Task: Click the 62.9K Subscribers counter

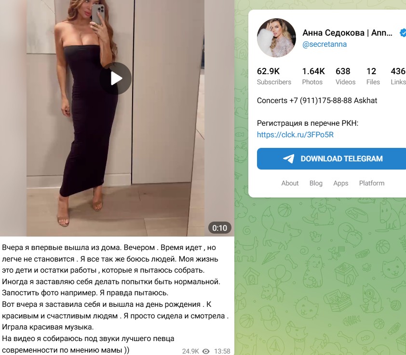Action: 274,76
